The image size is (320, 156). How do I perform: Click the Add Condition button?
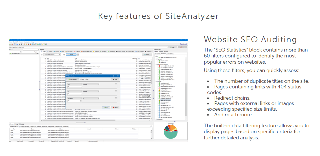[x=73, y=79]
